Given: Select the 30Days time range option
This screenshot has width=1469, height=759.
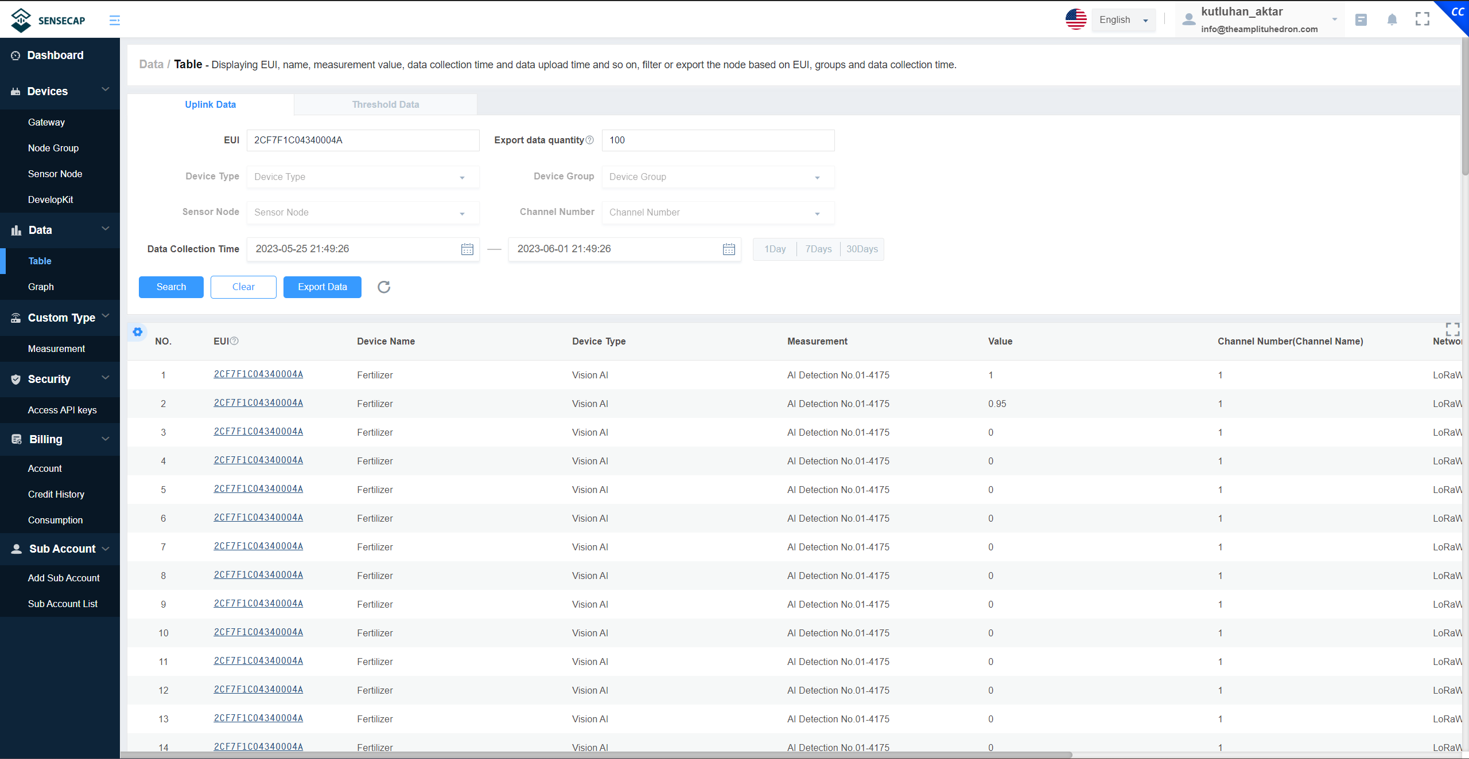Looking at the screenshot, I should point(862,249).
